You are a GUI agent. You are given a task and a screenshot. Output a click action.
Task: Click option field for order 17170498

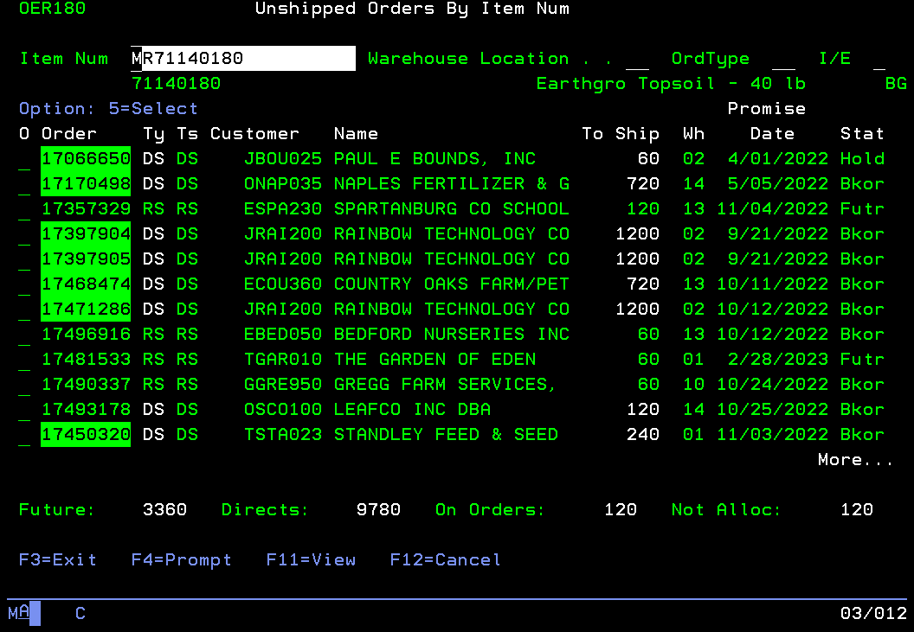coord(24,187)
